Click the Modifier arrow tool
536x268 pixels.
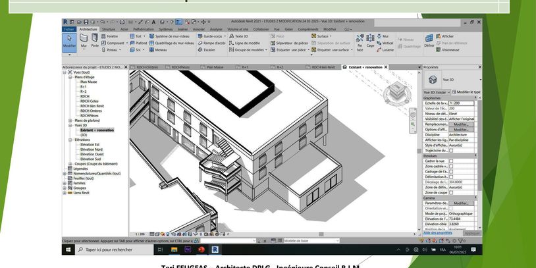[69, 42]
